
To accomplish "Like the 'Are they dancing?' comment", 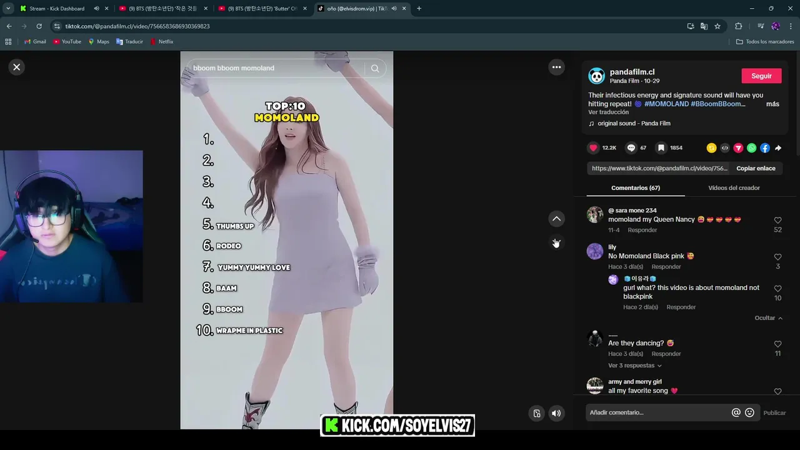I will point(777,344).
